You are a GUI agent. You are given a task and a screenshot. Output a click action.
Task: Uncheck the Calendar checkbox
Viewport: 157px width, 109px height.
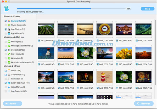point(5,75)
